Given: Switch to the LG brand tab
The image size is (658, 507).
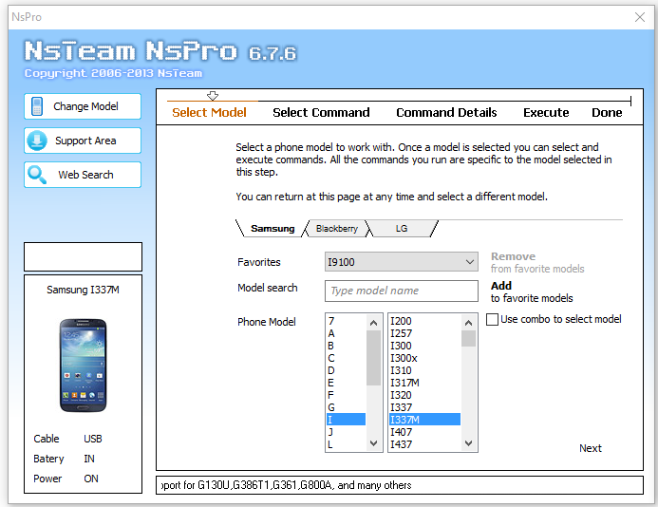Looking at the screenshot, I should 402,228.
